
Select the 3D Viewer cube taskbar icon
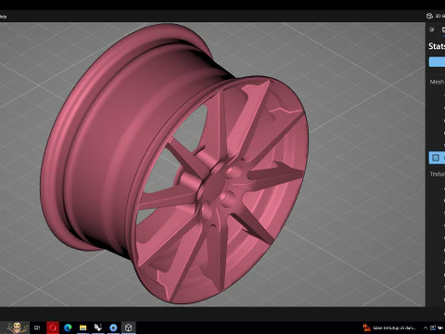coord(129,328)
